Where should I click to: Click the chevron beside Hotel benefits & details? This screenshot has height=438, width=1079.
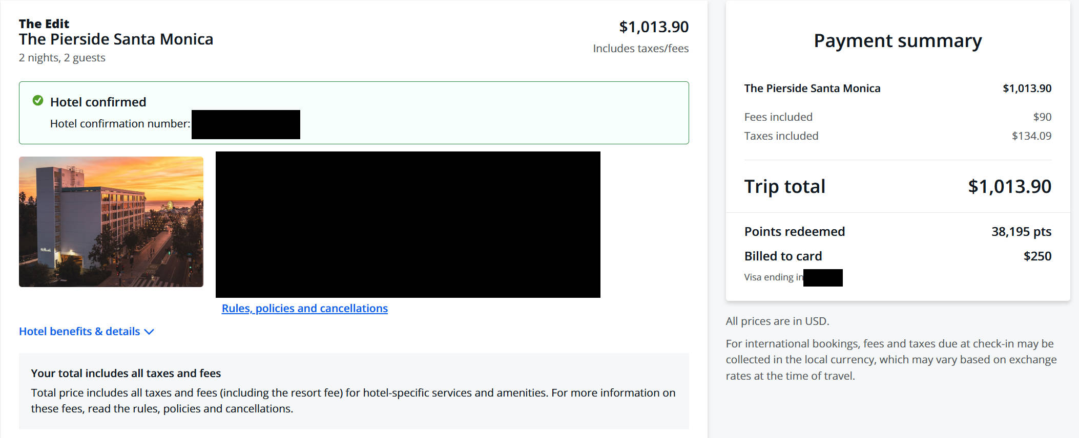(x=149, y=332)
